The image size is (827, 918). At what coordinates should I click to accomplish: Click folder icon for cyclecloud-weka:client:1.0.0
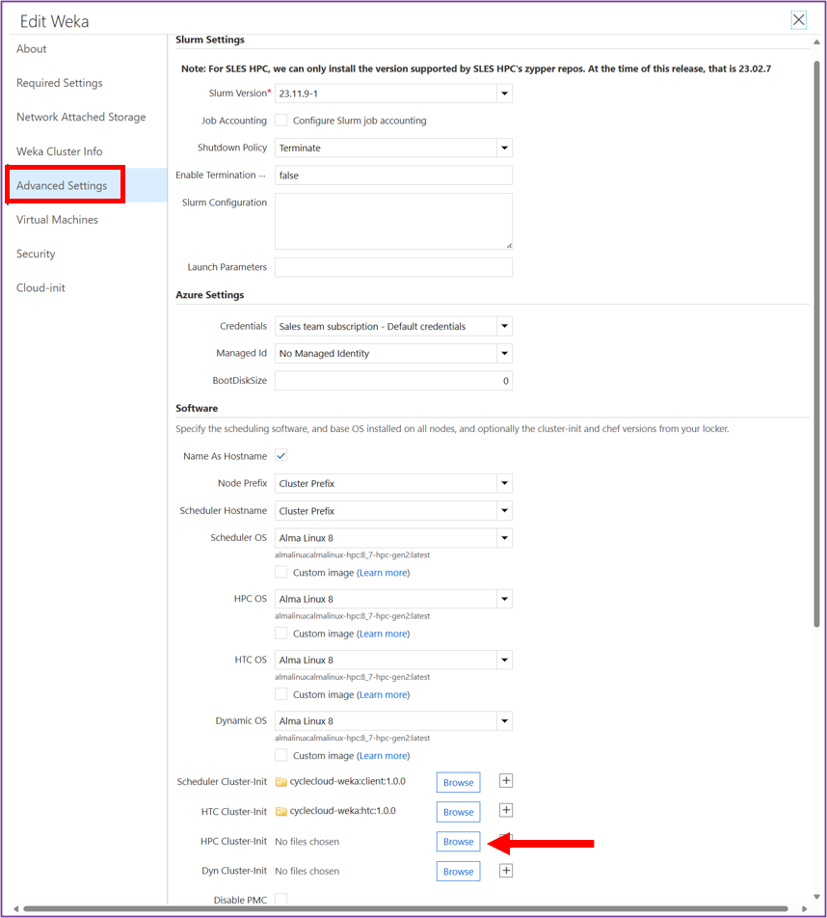tap(281, 782)
